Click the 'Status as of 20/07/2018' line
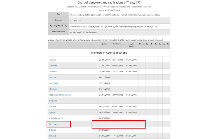 109,10
